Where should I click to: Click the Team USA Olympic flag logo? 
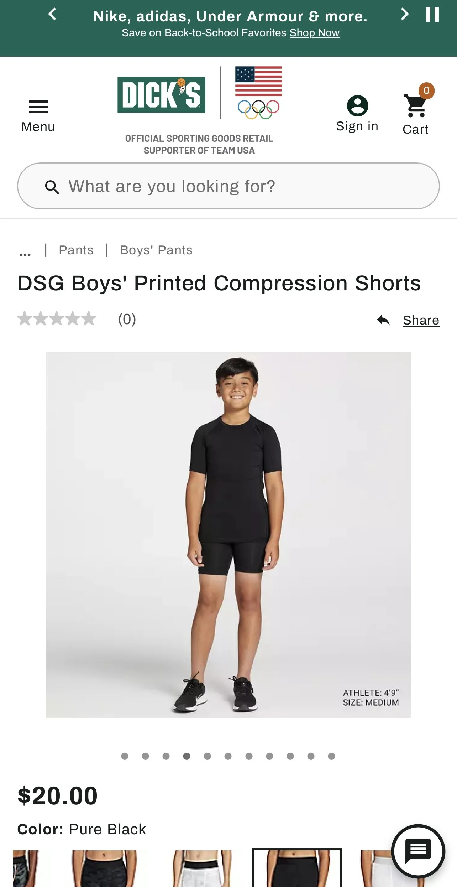[258, 93]
